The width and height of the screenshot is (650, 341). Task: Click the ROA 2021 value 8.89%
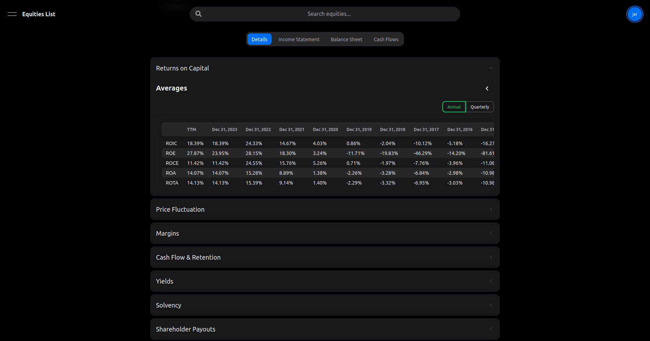click(x=286, y=173)
